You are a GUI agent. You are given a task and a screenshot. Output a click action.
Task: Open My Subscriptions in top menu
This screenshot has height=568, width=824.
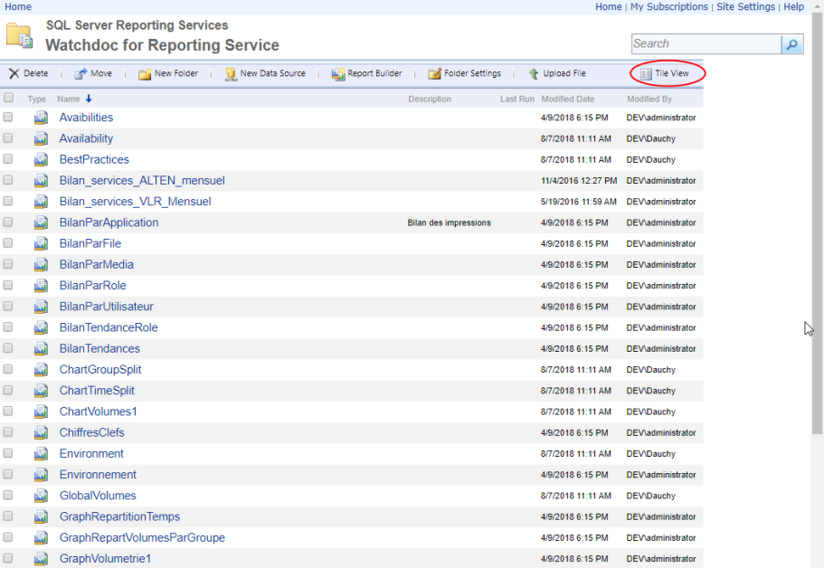tap(668, 6)
